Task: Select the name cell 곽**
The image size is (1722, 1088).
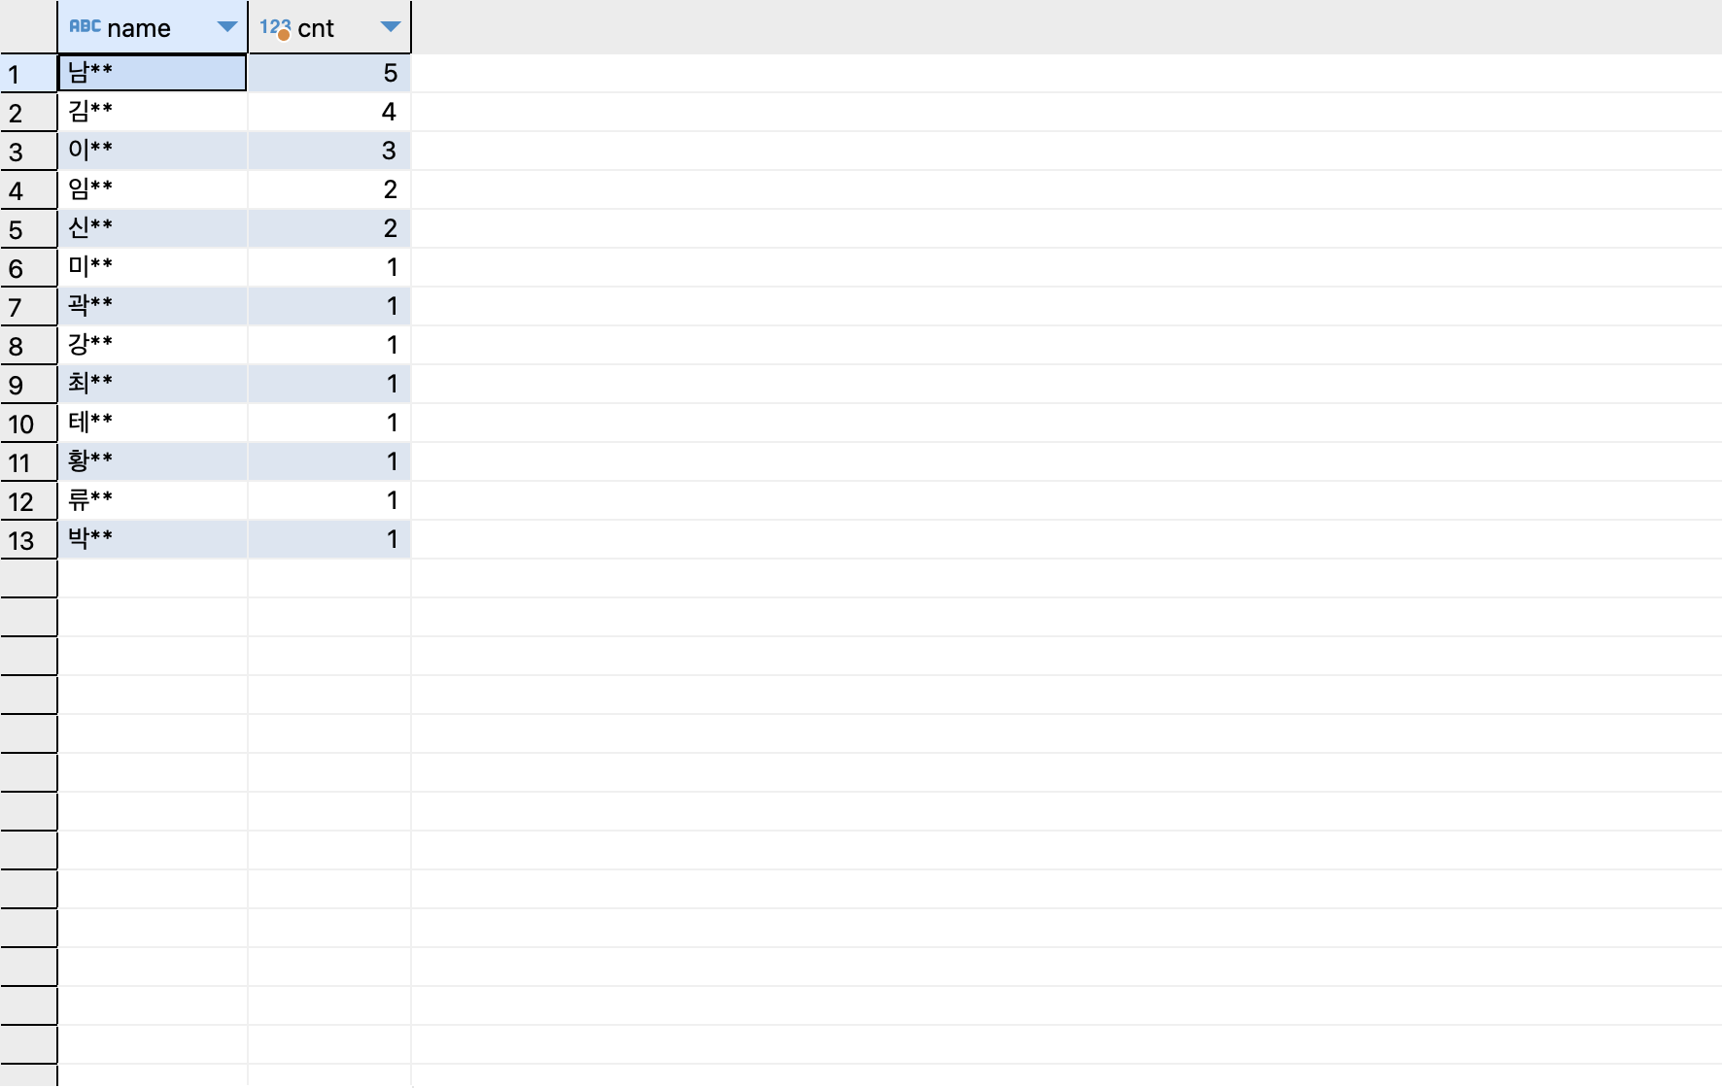Action: (x=153, y=306)
